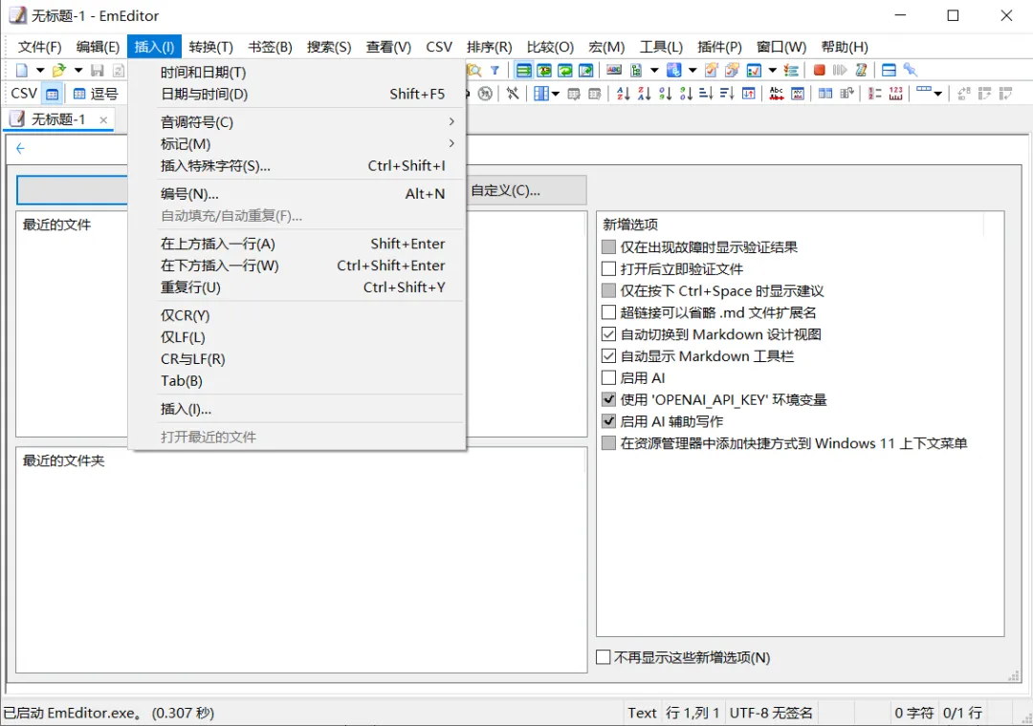This screenshot has height=726, width=1033.
Task: Click the Text mode status bar field
Action: pos(642,713)
